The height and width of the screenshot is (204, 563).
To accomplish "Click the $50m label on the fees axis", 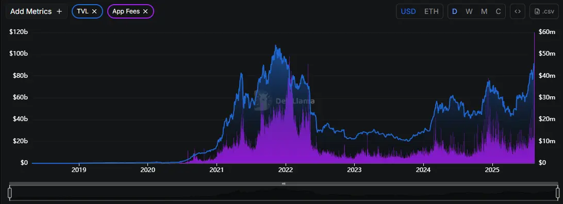I will click(x=547, y=54).
